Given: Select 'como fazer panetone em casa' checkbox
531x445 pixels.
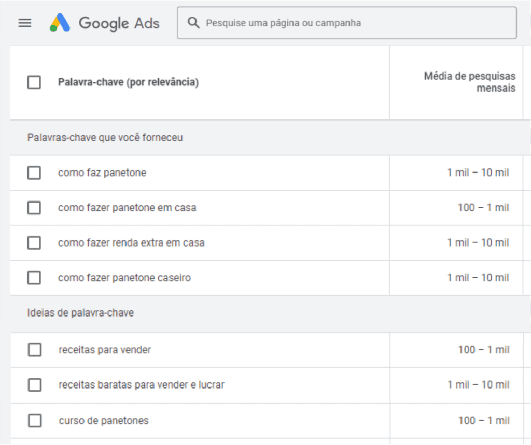Looking at the screenshot, I should [34, 208].
